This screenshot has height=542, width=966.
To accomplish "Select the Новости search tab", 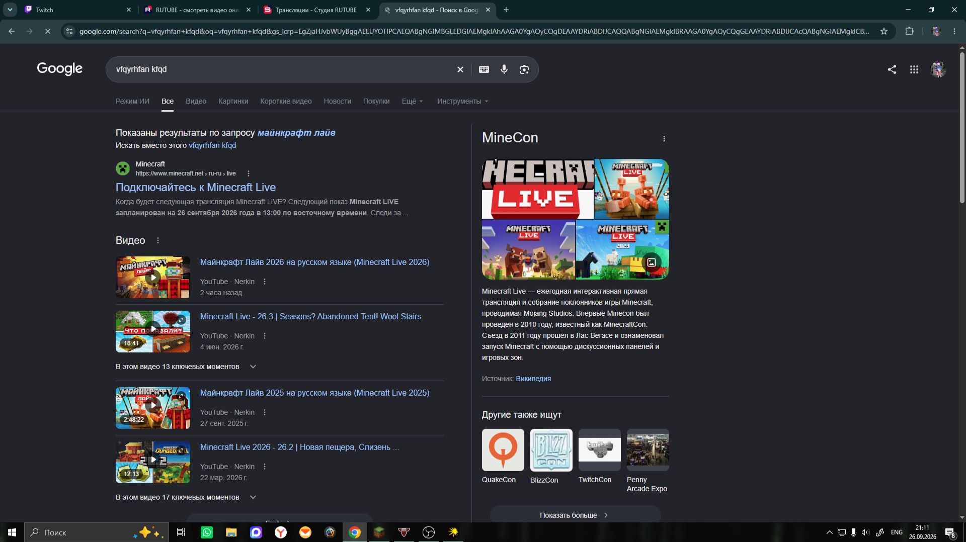I will click(337, 101).
